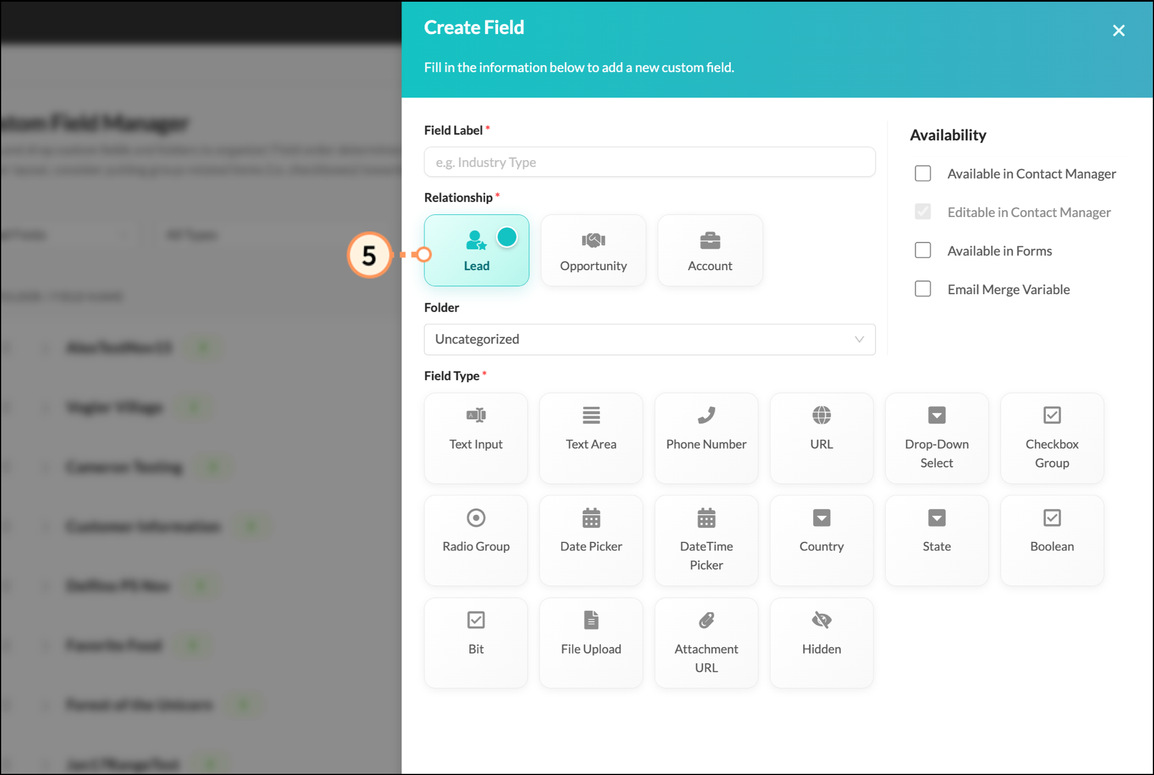Select the Lead relationship card
This screenshot has height=775, width=1154.
coord(476,250)
